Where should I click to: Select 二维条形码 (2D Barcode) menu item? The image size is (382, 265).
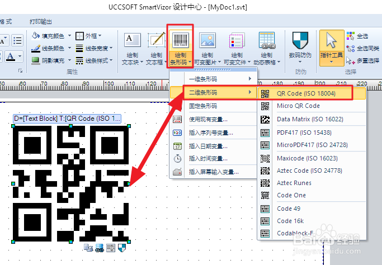point(213,92)
